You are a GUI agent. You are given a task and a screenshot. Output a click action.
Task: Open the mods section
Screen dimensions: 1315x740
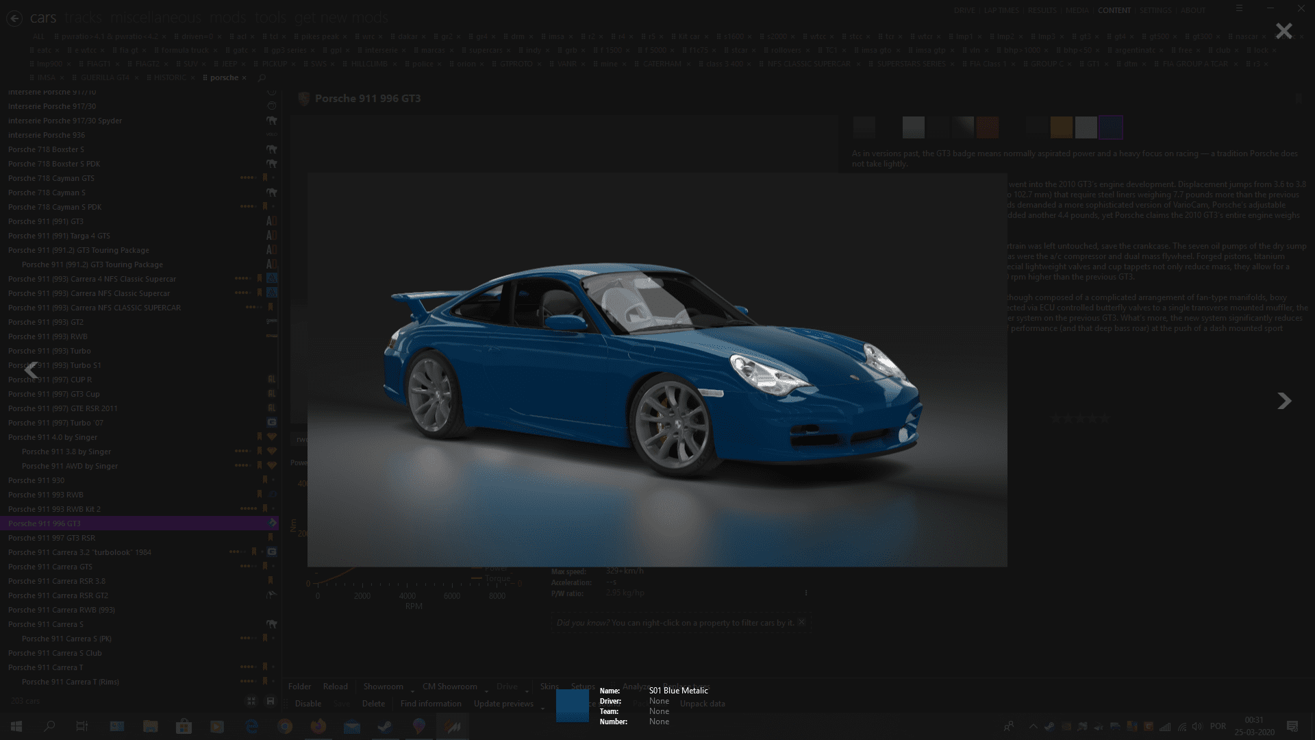(227, 18)
